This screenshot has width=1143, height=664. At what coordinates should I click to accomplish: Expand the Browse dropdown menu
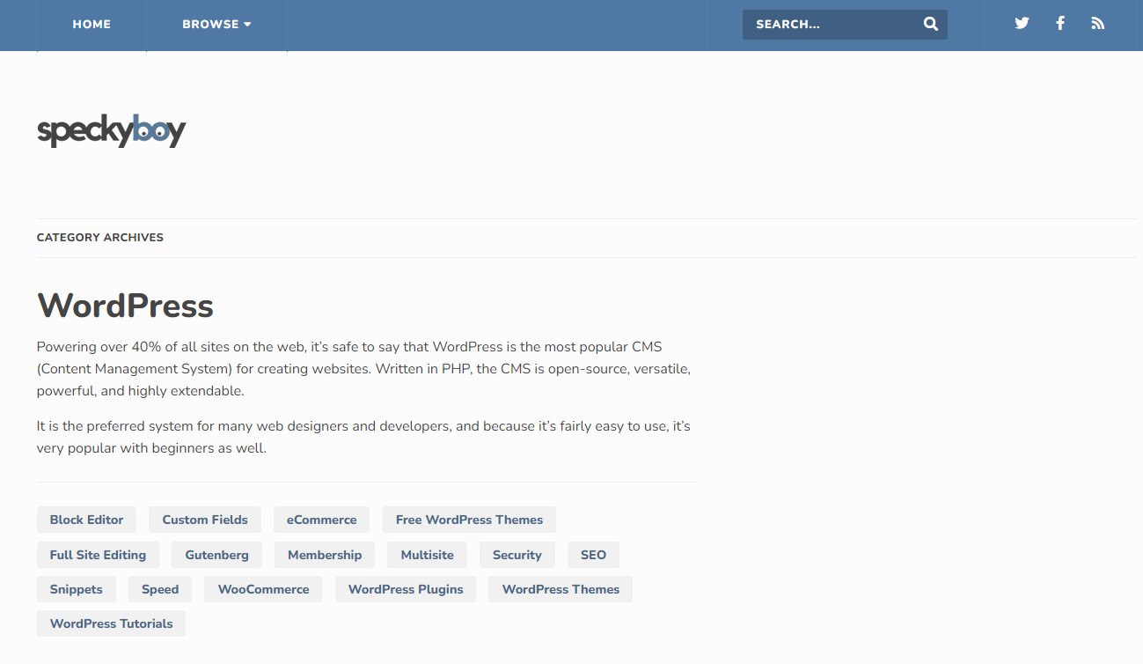pos(216,25)
